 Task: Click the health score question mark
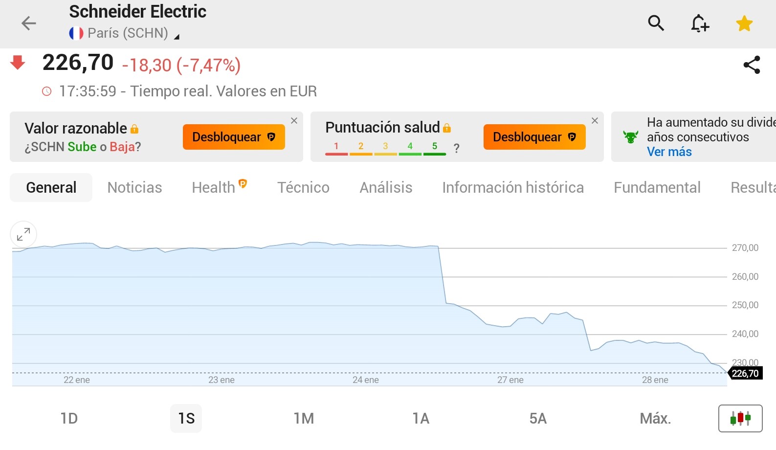coord(456,148)
